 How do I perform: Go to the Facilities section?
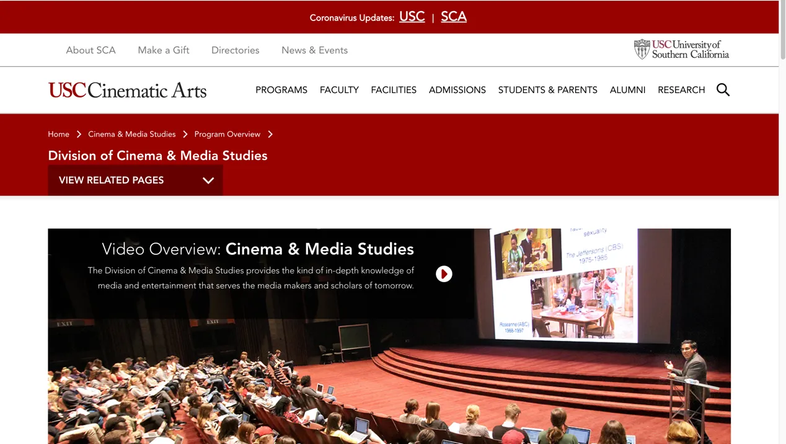[394, 90]
